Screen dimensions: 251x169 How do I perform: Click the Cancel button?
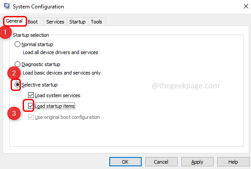(161, 162)
